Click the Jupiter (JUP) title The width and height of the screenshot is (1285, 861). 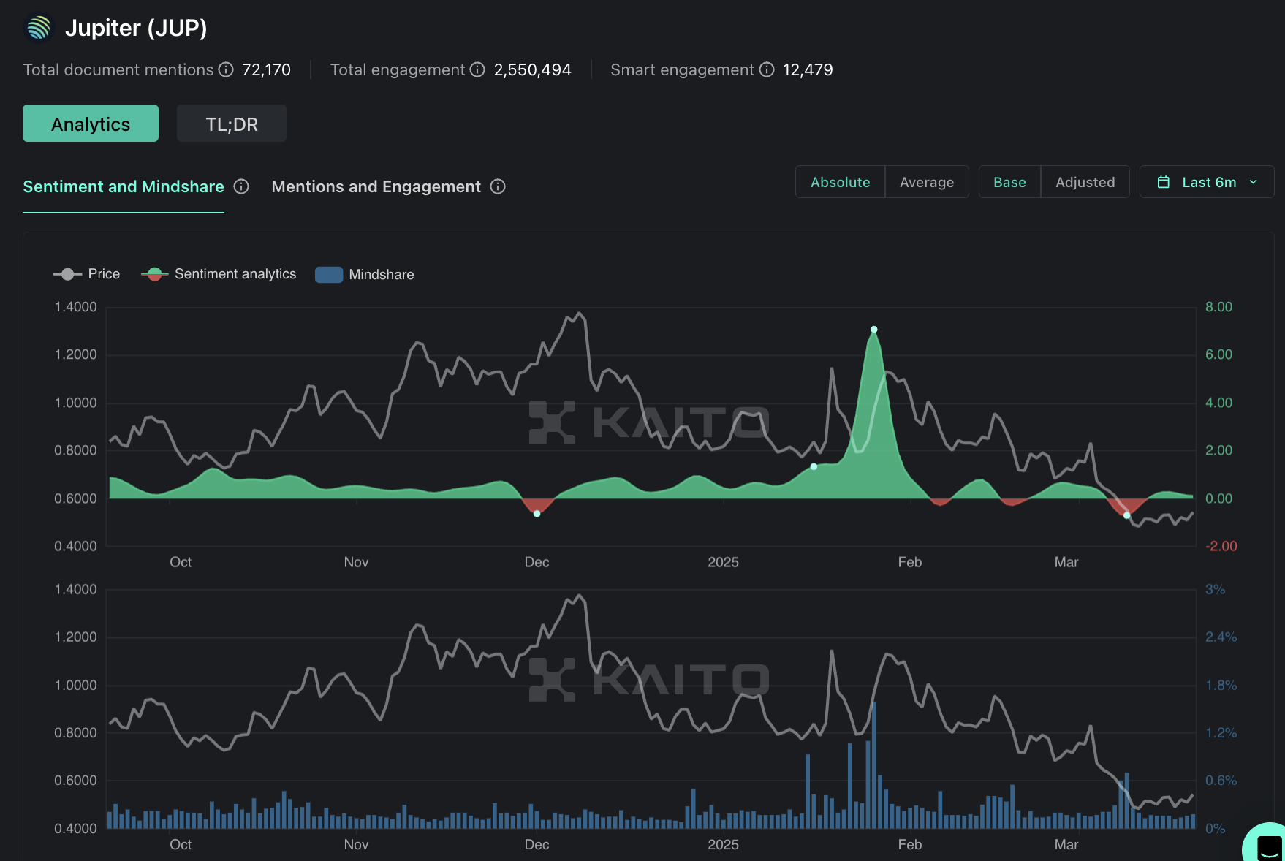click(136, 28)
